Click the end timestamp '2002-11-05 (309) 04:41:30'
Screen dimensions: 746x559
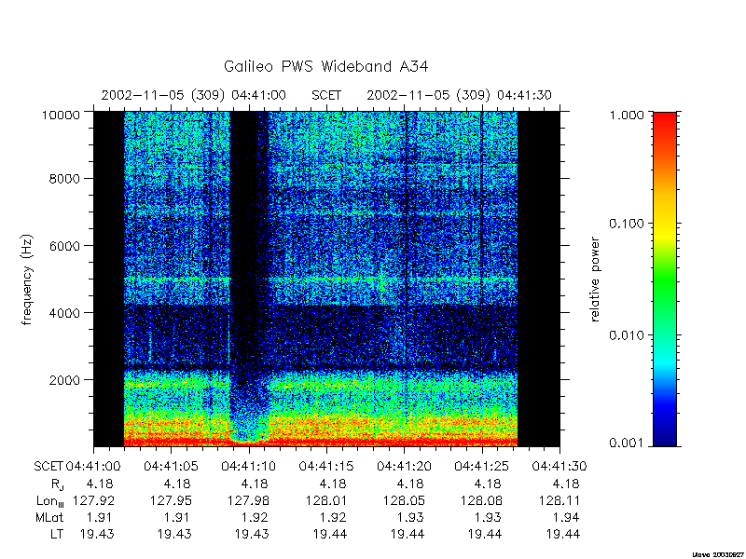coord(459,95)
